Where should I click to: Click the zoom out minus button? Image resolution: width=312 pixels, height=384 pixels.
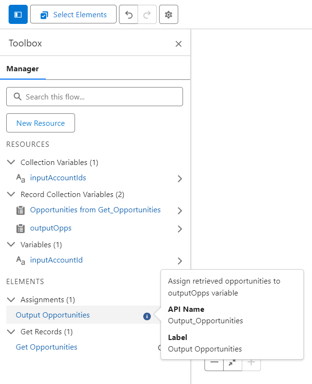point(214,363)
